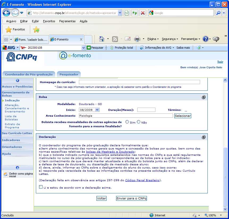The width and height of the screenshot is (229, 219).
Task: Select the Coordenador de Pós-graduação tab
Action: [x=29, y=74]
